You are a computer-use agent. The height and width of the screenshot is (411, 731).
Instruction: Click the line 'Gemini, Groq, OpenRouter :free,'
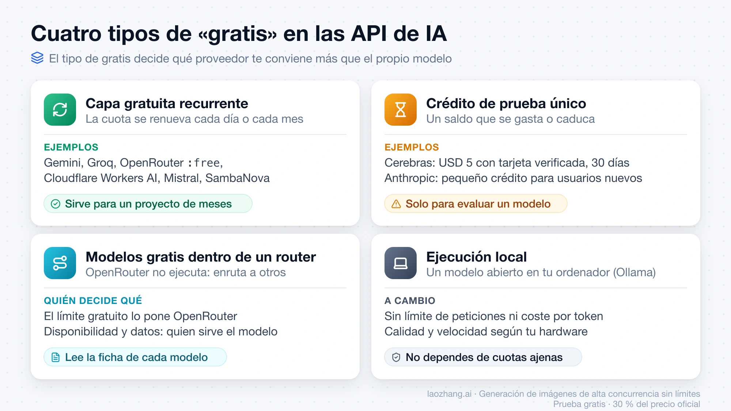coord(133,163)
